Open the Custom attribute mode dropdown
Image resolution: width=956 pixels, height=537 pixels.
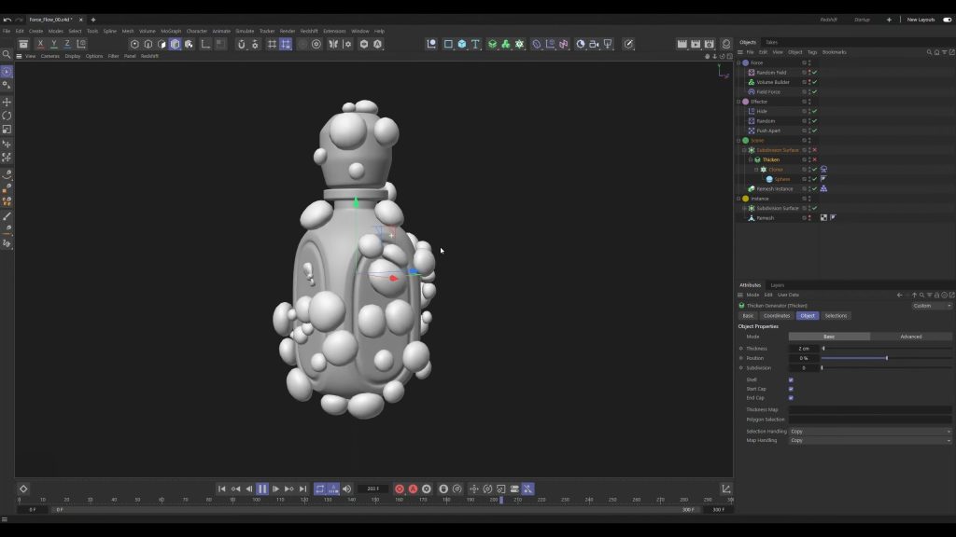[x=932, y=306]
